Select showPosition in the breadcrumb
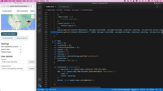 coord(87,10)
